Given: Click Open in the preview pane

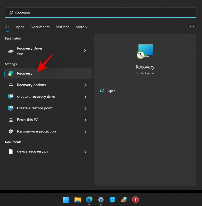Looking at the screenshot, I should [x=111, y=91].
